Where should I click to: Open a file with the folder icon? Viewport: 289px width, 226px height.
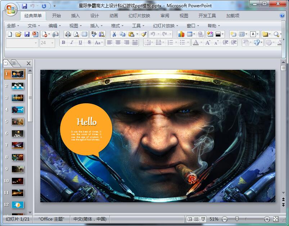pos(18,34)
